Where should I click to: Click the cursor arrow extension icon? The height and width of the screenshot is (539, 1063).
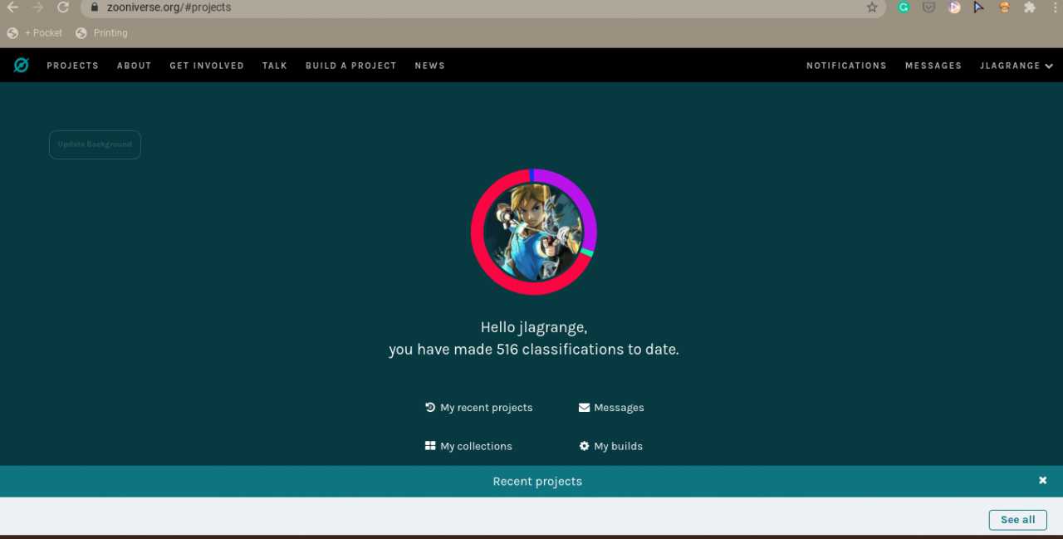click(979, 7)
